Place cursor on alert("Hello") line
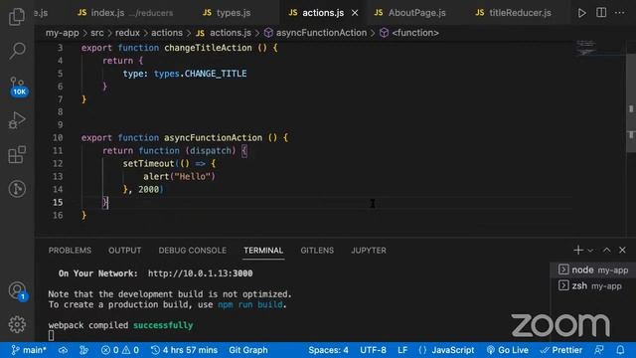Viewport: 636px width, 358px height. click(x=179, y=177)
